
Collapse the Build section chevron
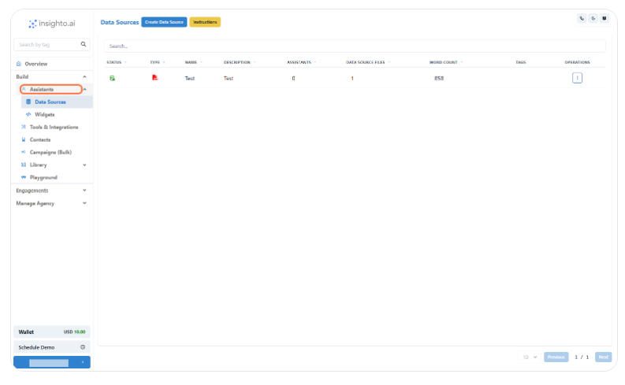(x=84, y=77)
